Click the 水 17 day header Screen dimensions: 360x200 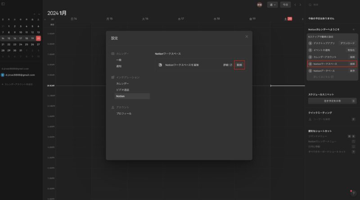(181, 19)
